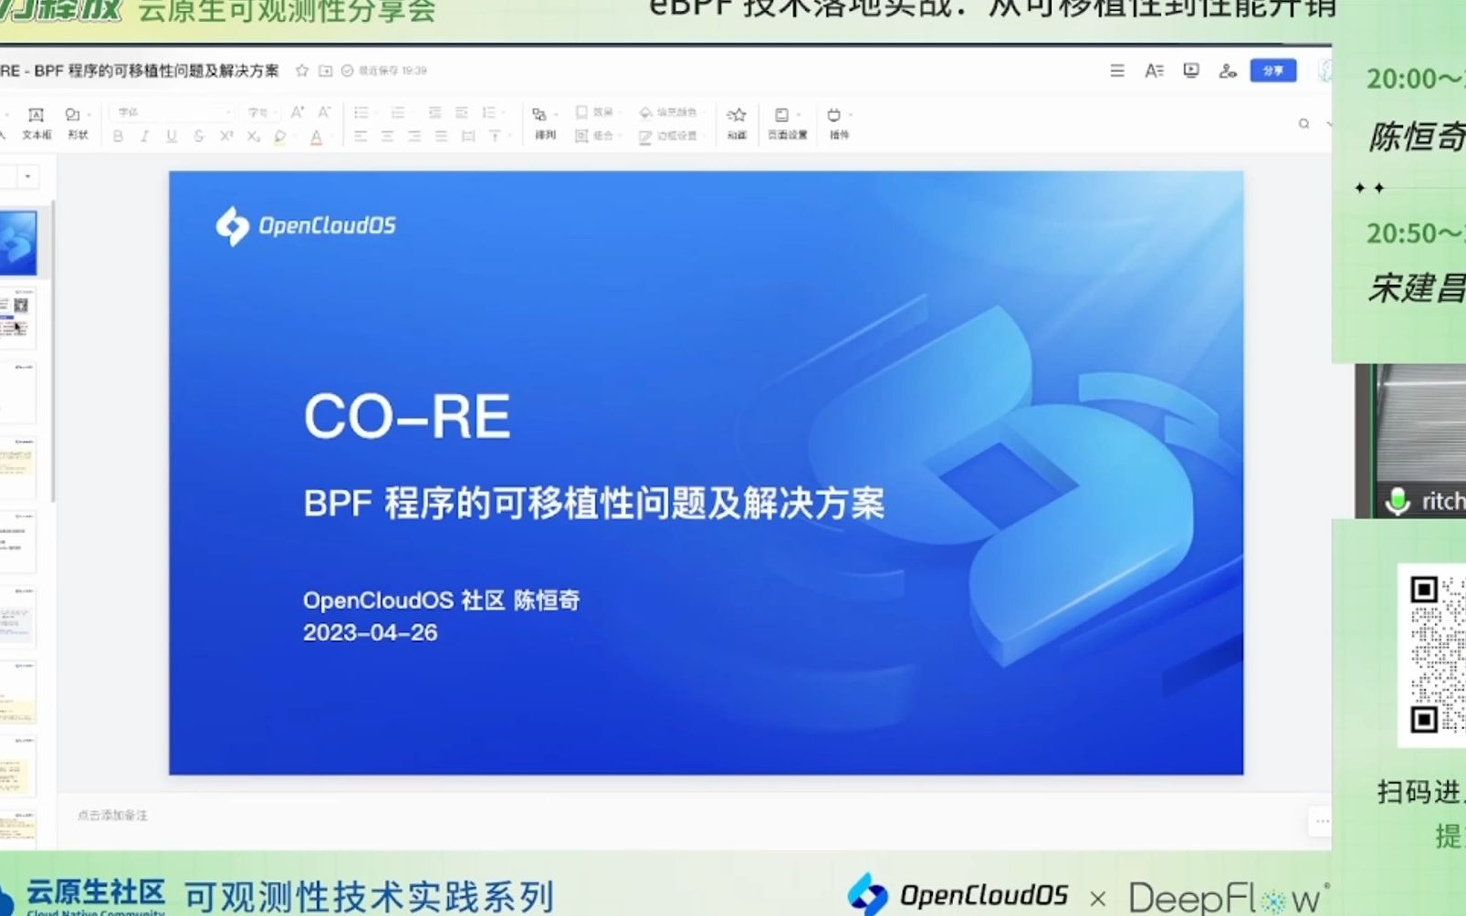Toggle italic formatting
1466x916 pixels.
point(144,136)
